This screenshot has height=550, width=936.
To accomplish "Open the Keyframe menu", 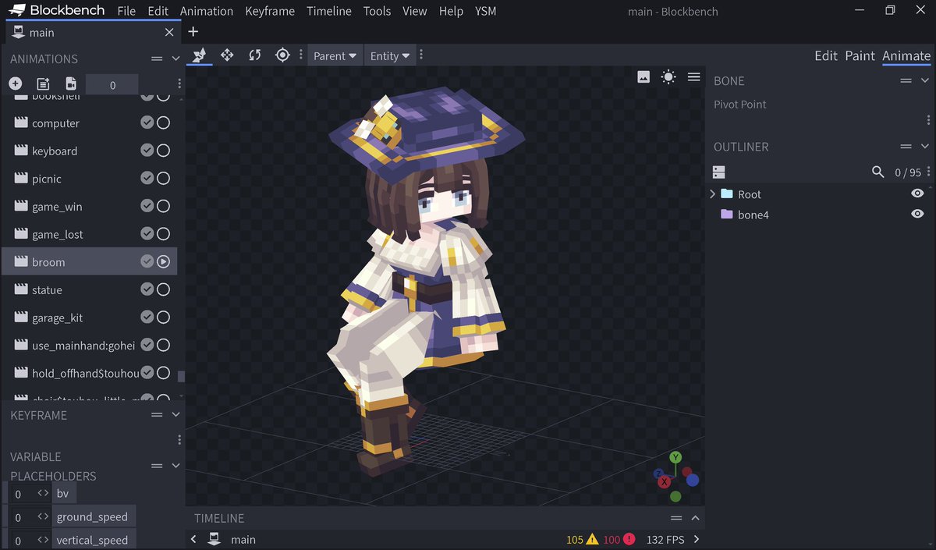I will point(270,11).
